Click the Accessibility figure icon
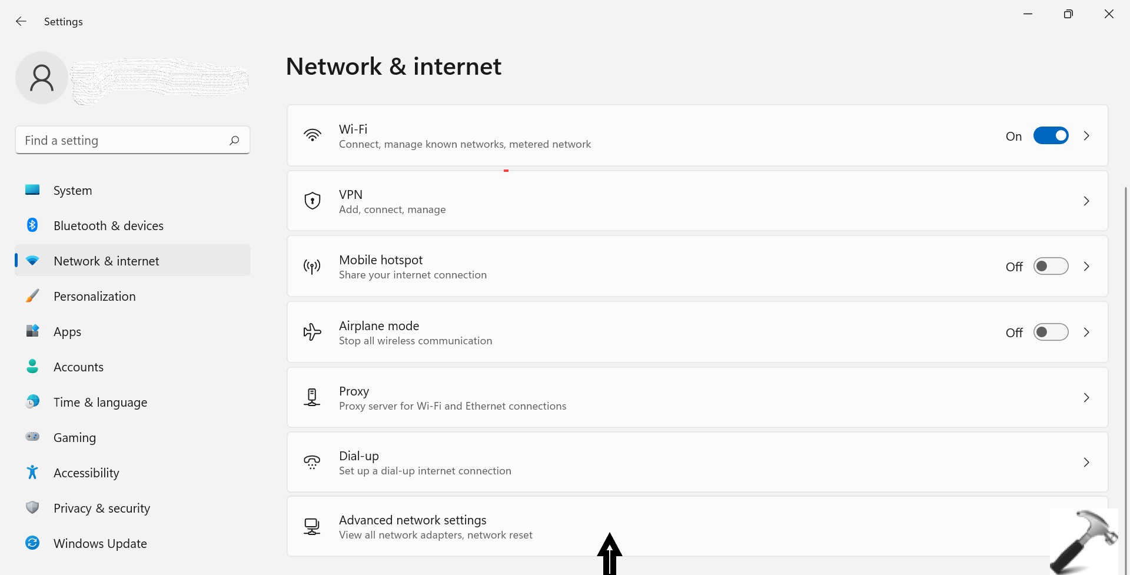This screenshot has height=575, width=1130. point(32,472)
